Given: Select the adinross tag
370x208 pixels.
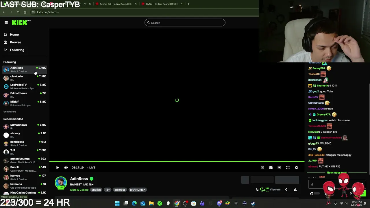Looking at the screenshot, I should [120, 190].
